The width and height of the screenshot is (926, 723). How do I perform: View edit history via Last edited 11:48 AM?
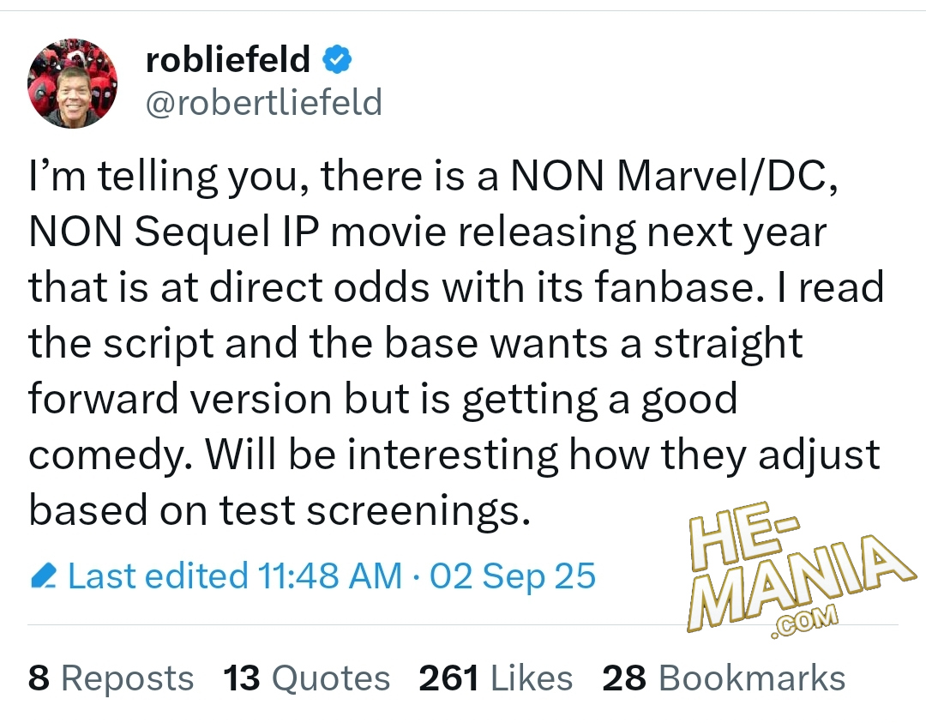tap(234, 576)
